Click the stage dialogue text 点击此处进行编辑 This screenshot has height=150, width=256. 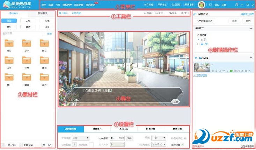pos(98,91)
